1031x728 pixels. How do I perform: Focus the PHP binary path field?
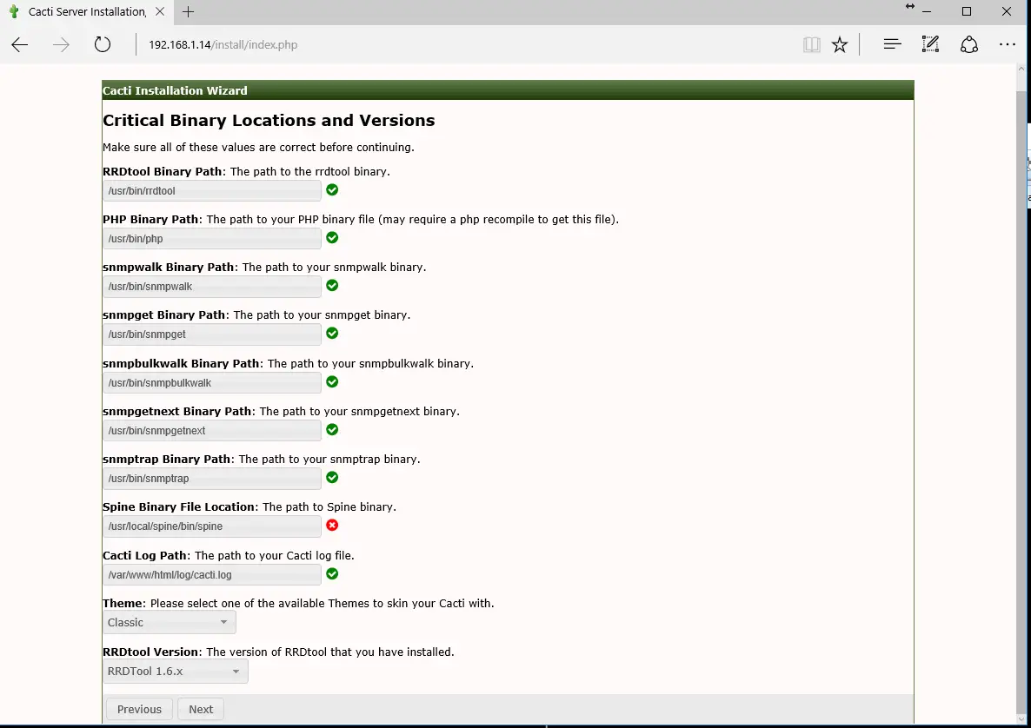click(x=212, y=239)
